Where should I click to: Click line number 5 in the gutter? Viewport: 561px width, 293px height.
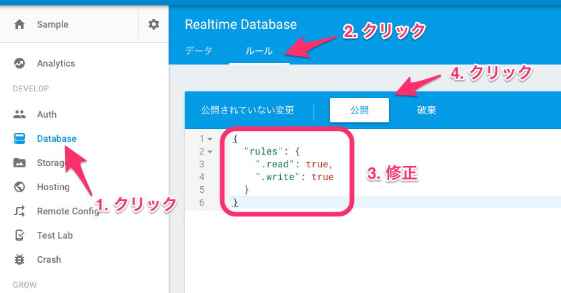click(x=202, y=190)
